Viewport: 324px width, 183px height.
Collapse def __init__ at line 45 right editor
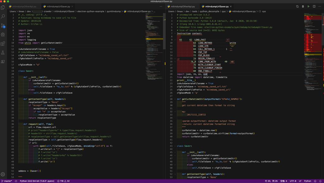(175, 152)
